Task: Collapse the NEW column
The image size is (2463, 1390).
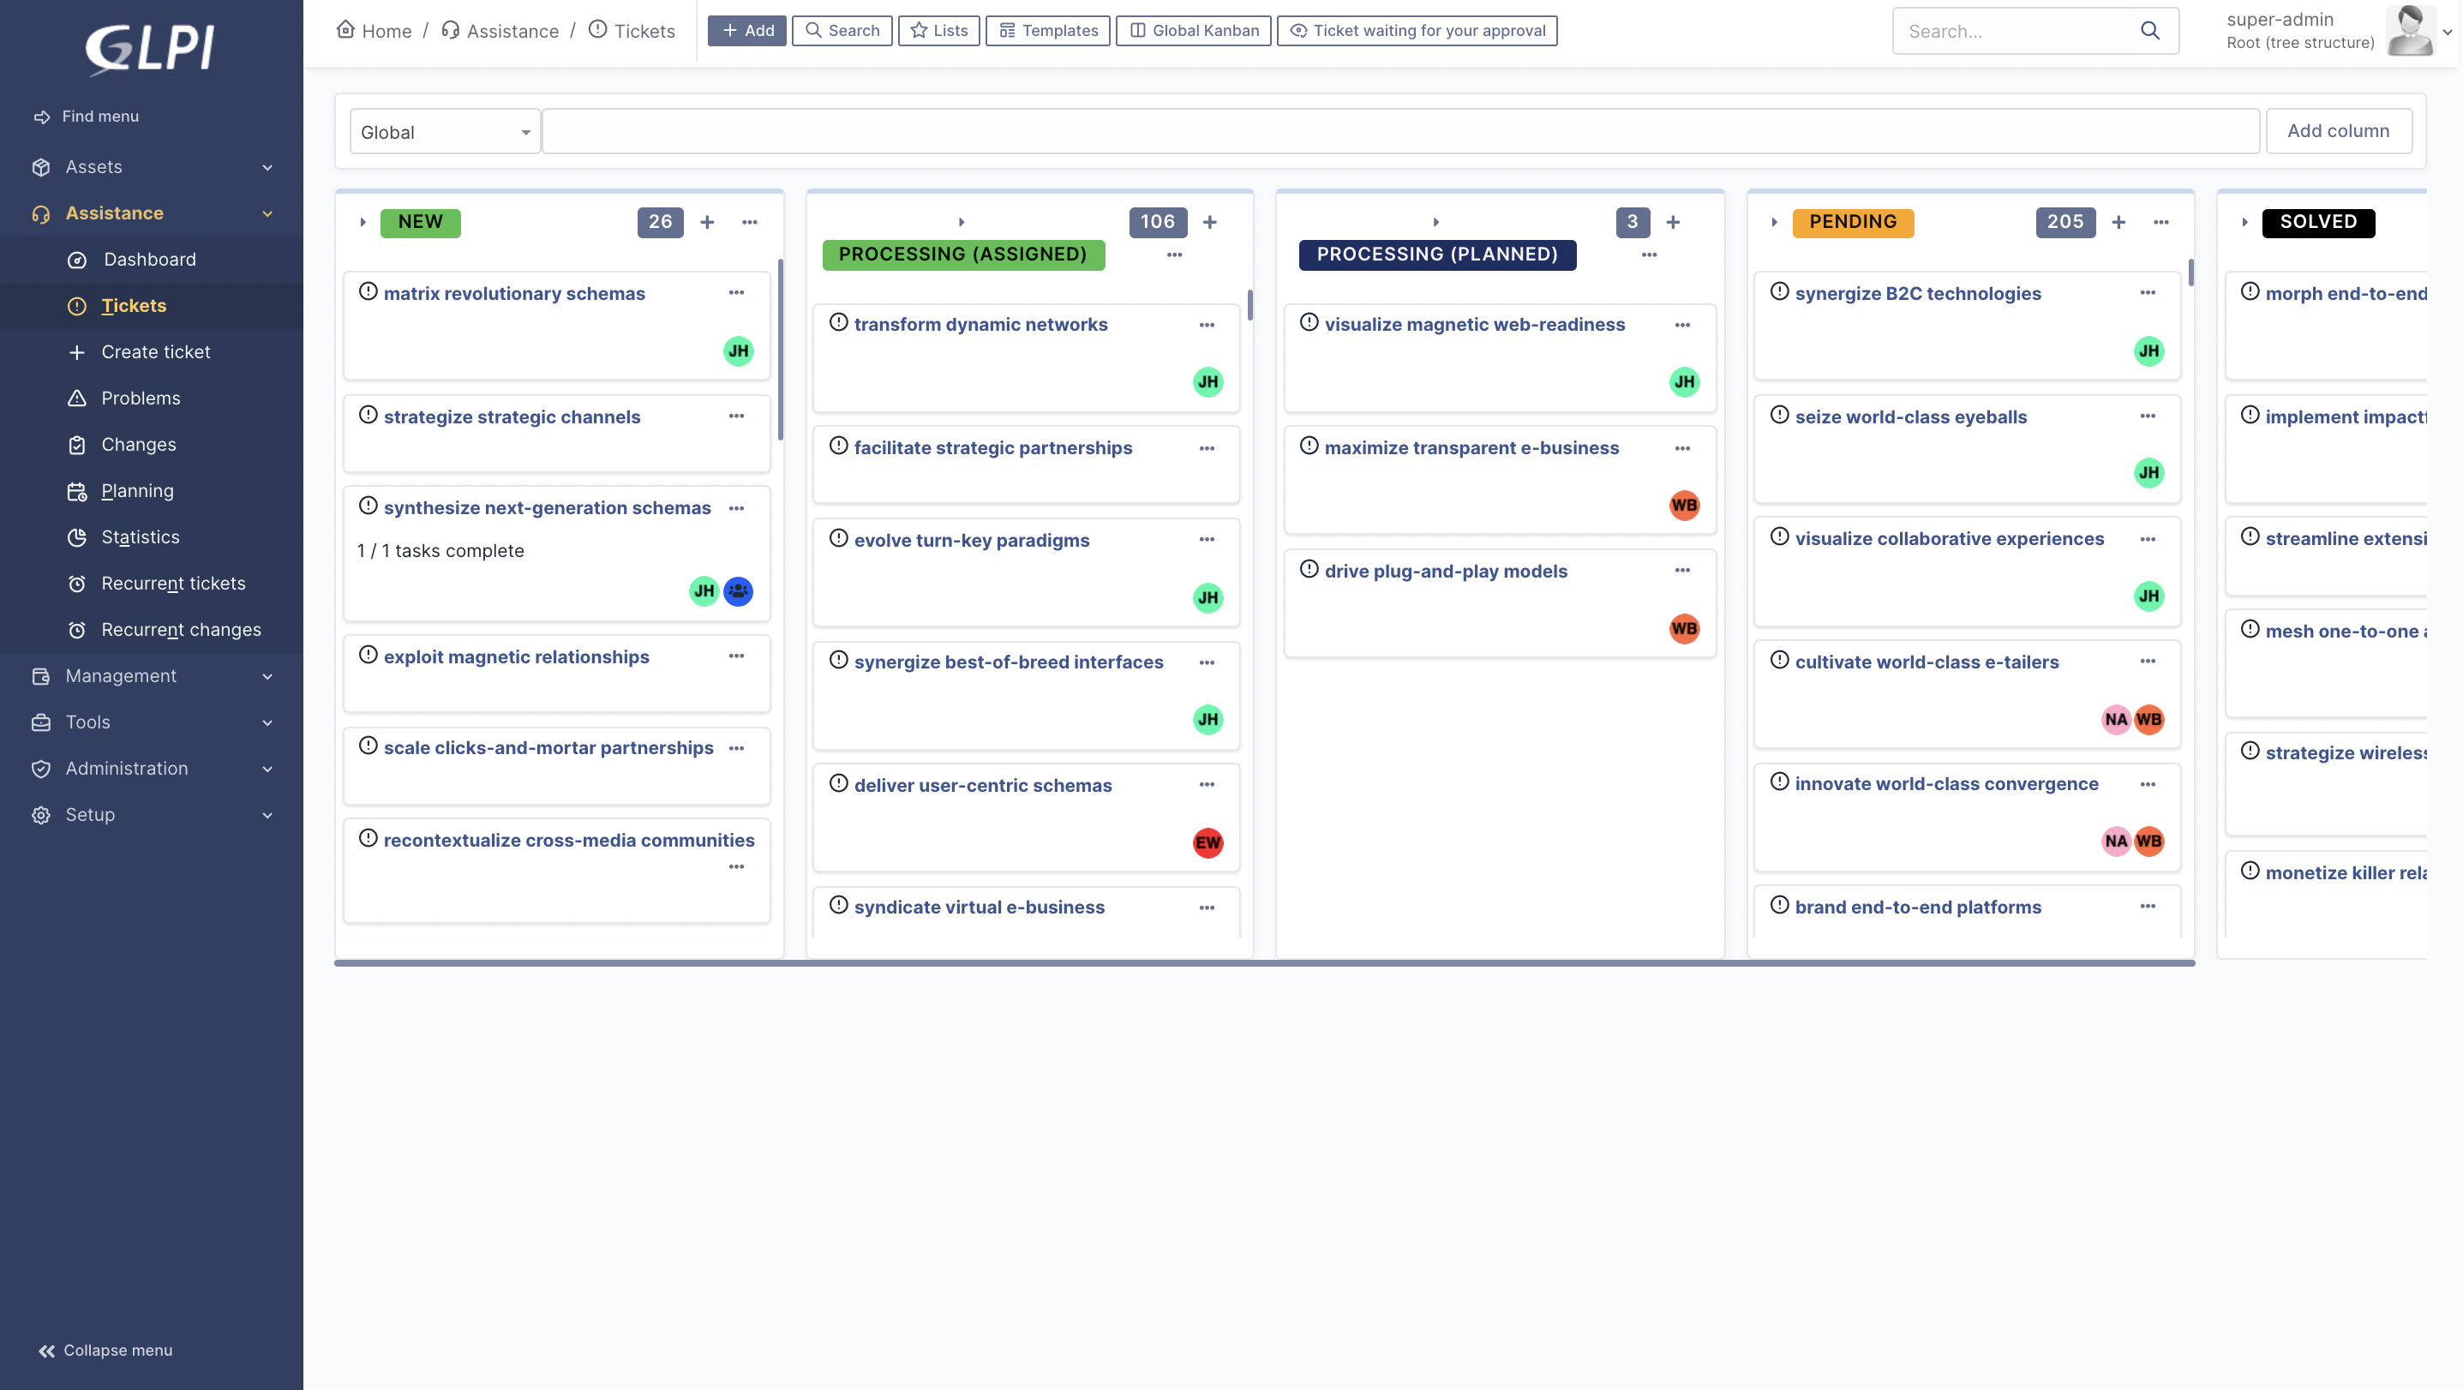Action: coord(363,222)
